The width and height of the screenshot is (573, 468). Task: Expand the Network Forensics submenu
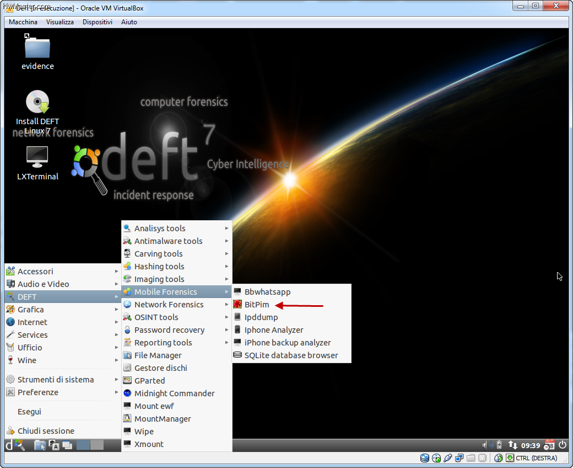click(177, 305)
